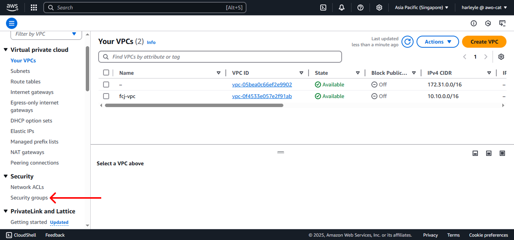Open the Filter by VPC dropdown
This screenshot has height=240, width=514.
[x=46, y=34]
